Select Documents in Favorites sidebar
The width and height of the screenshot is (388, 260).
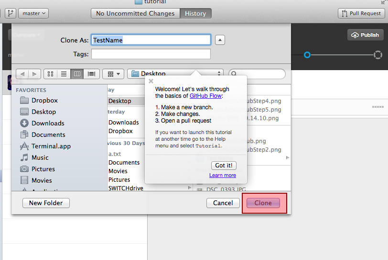(x=43, y=135)
